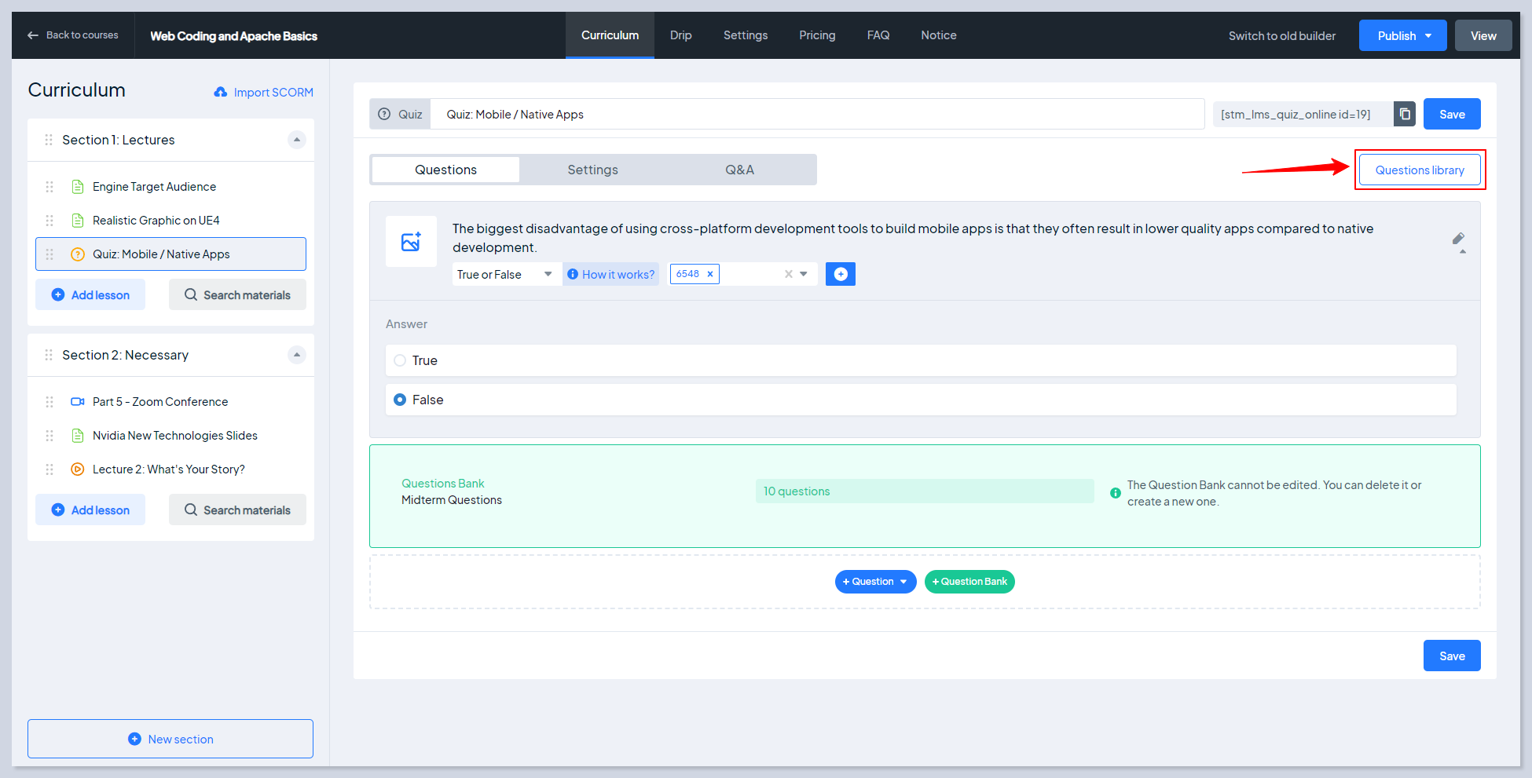
Task: Remove the 6548 tag with its x
Action: pos(709,274)
